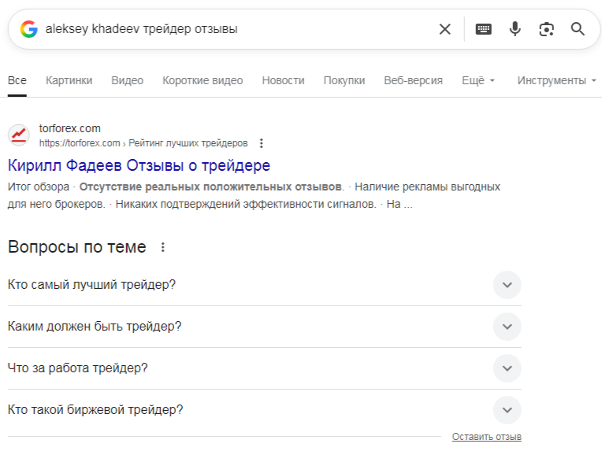602x462 pixels.
Task: Click the Google logo icon
Action: (x=29, y=29)
